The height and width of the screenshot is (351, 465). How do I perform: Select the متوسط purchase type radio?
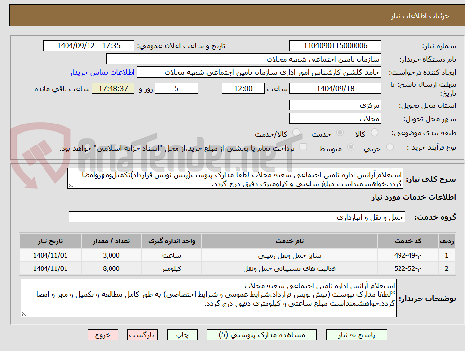click(x=351, y=147)
